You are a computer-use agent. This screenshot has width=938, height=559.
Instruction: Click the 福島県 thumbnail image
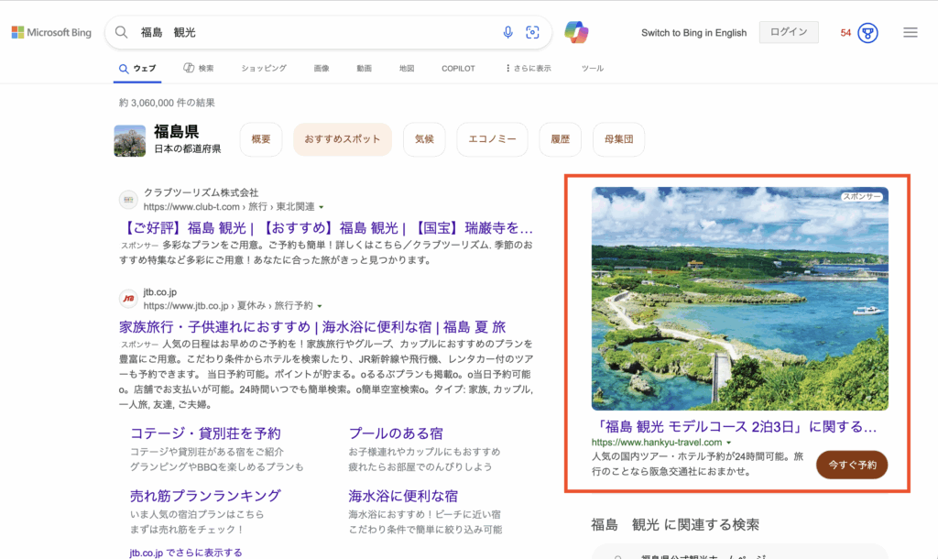tap(130, 140)
